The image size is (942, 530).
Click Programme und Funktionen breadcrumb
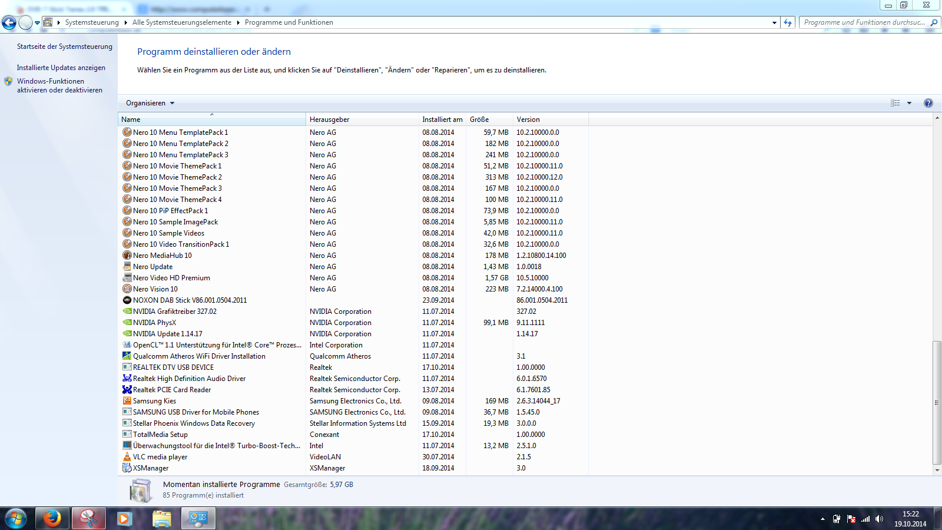pyautogui.click(x=288, y=22)
